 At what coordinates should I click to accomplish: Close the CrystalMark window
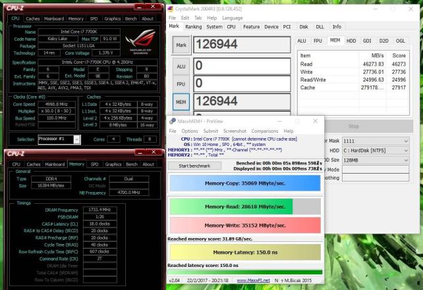pos(410,9)
